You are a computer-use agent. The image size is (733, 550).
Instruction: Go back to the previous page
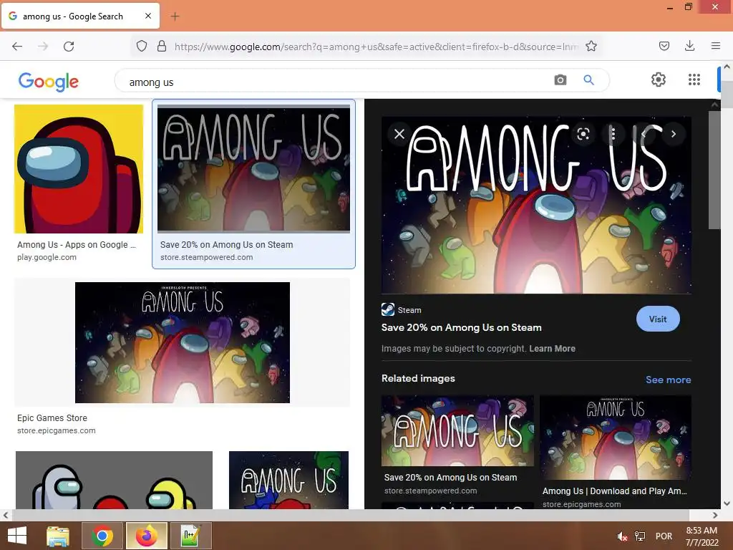click(17, 46)
